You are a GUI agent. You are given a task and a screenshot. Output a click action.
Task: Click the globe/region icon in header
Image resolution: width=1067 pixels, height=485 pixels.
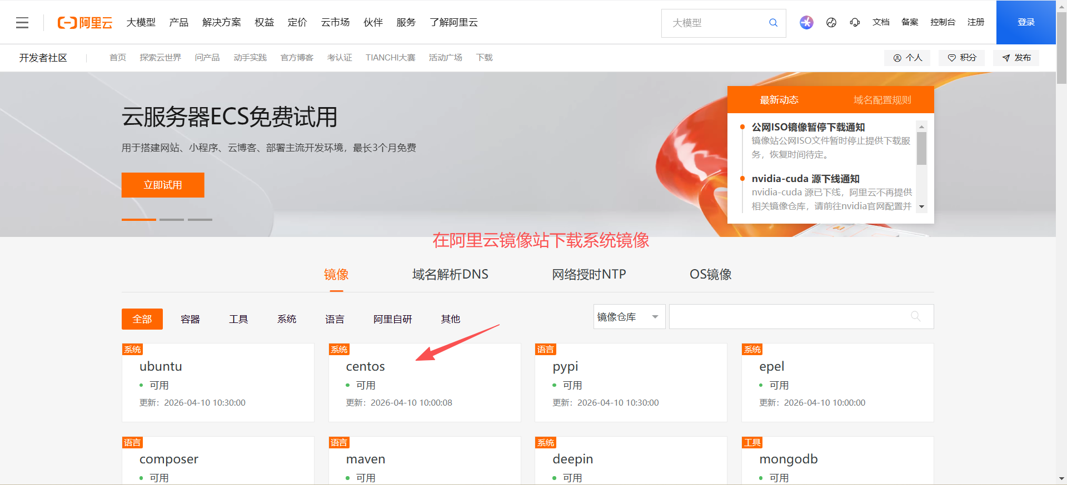tap(831, 23)
